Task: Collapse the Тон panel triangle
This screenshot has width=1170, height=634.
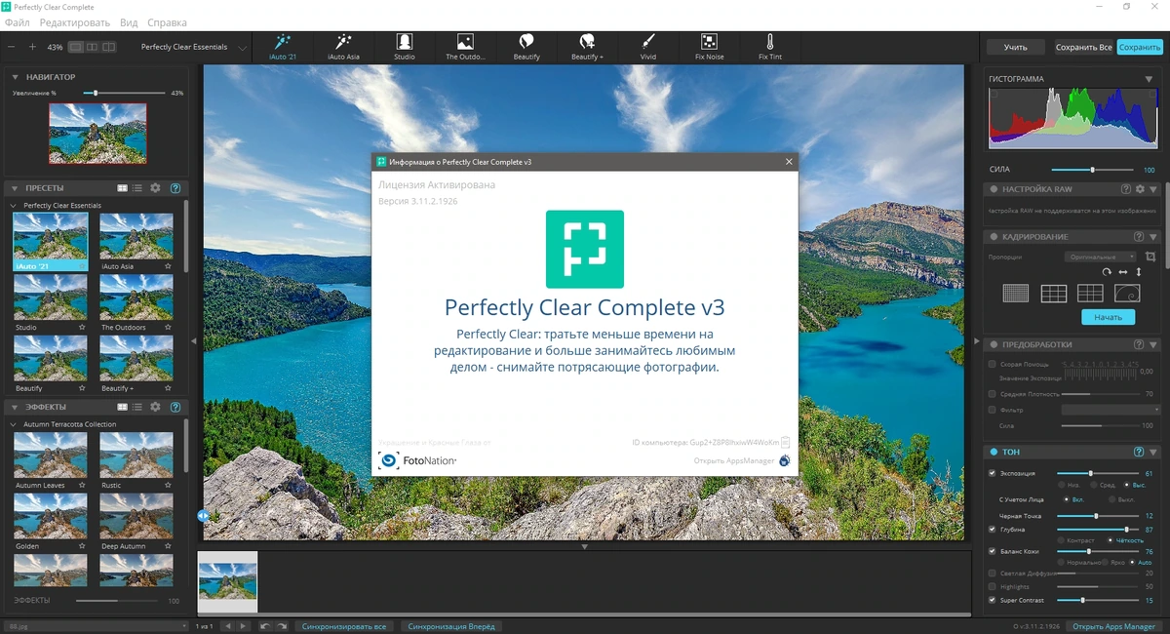Action: tap(1151, 452)
